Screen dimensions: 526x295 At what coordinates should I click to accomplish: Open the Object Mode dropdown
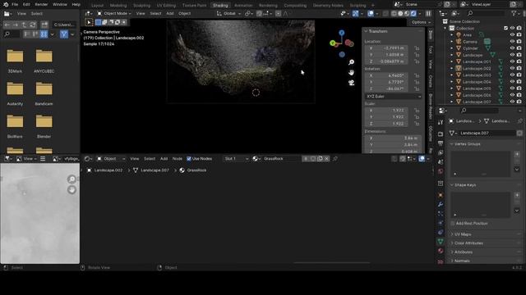pyautogui.click(x=114, y=13)
